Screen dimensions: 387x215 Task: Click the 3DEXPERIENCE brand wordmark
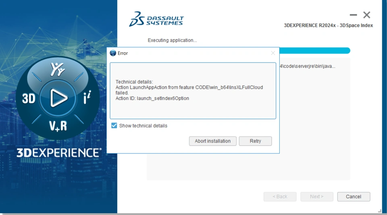[59, 153]
